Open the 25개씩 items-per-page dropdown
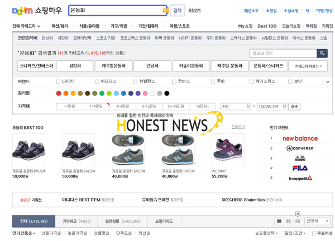 (318, 221)
